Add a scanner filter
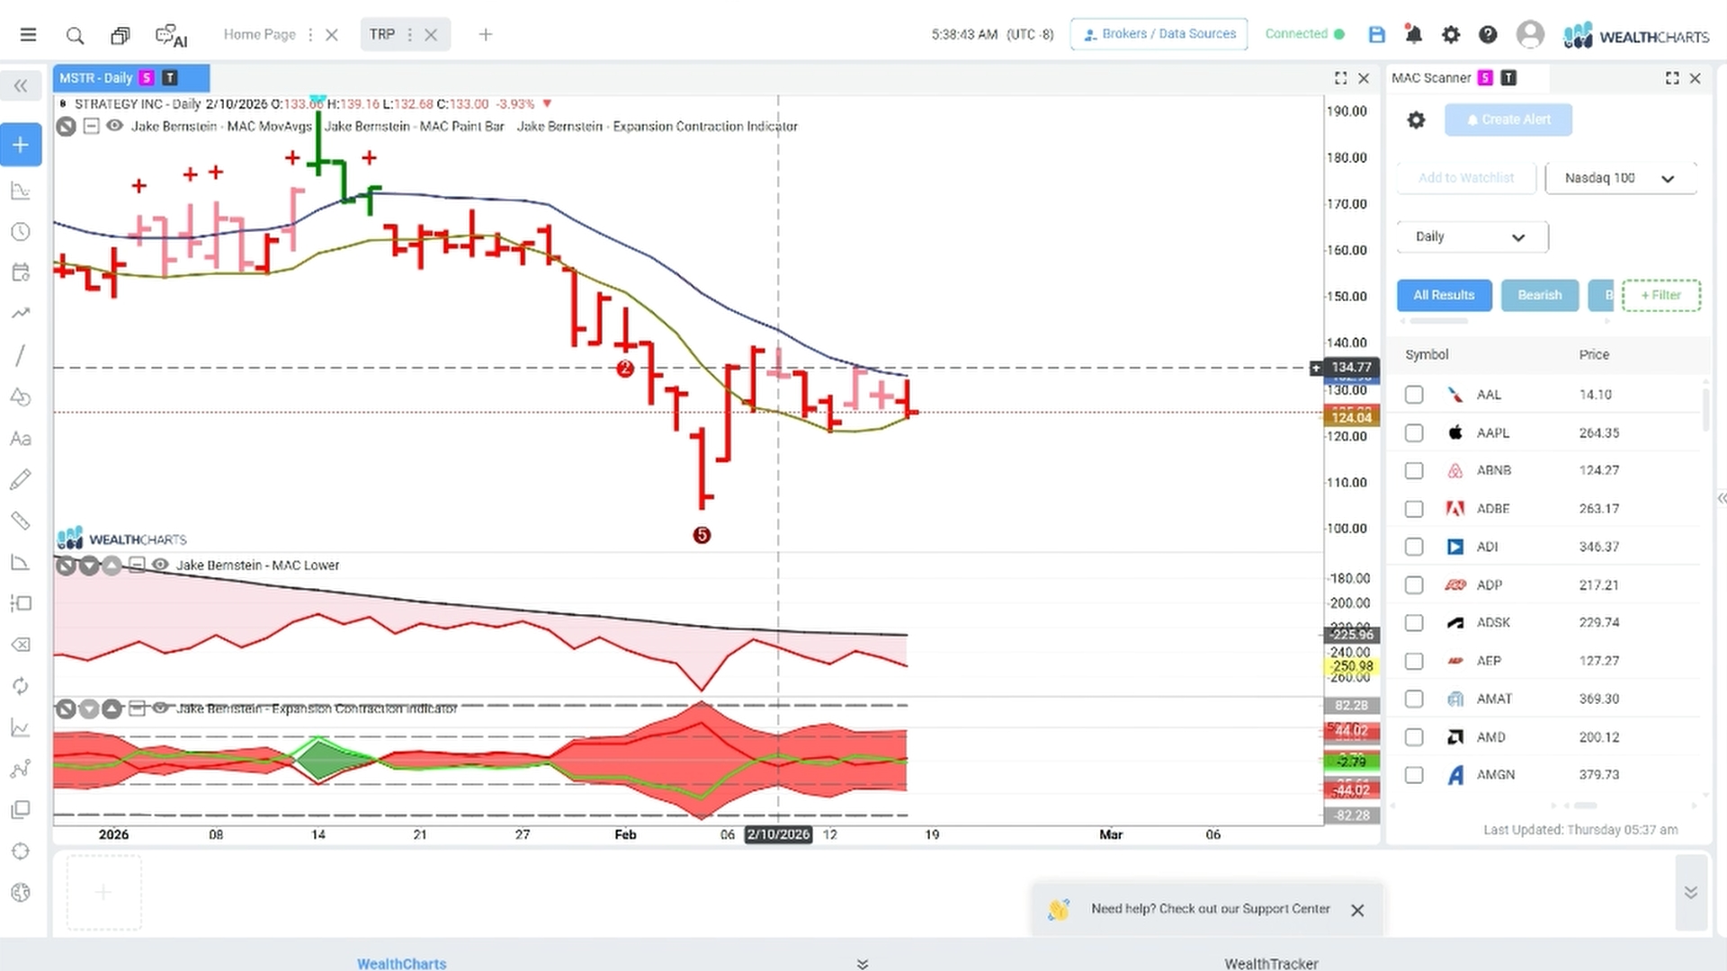The image size is (1727, 971). 1660,295
